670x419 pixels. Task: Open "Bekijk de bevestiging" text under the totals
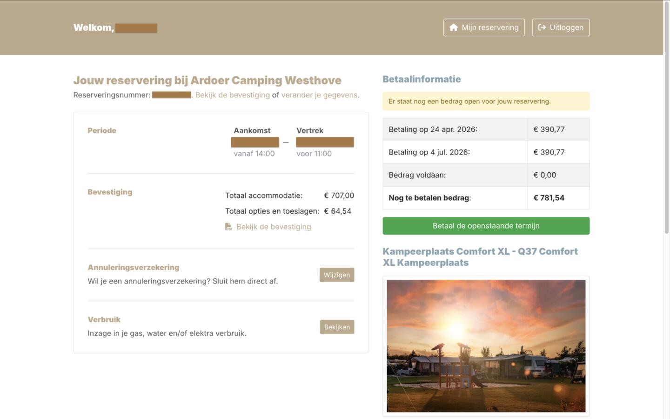274,227
